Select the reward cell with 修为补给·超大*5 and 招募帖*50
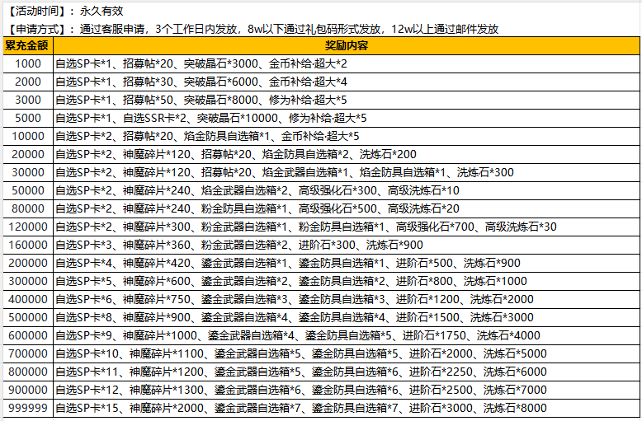The width and height of the screenshot is (642, 421). 346,100
